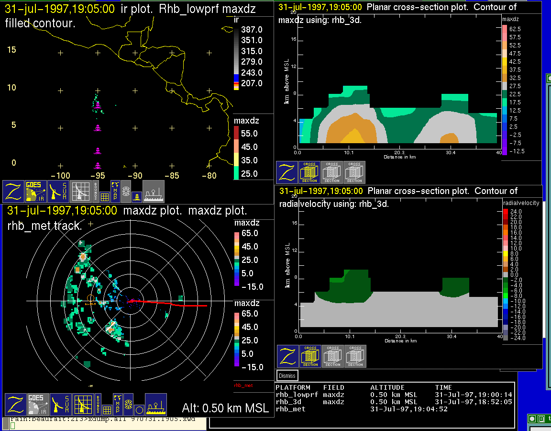Image resolution: width=551 pixels, height=431 pixels.
Task: Select the radar grid icon in maxdz plot toolbar
Action: click(82, 405)
